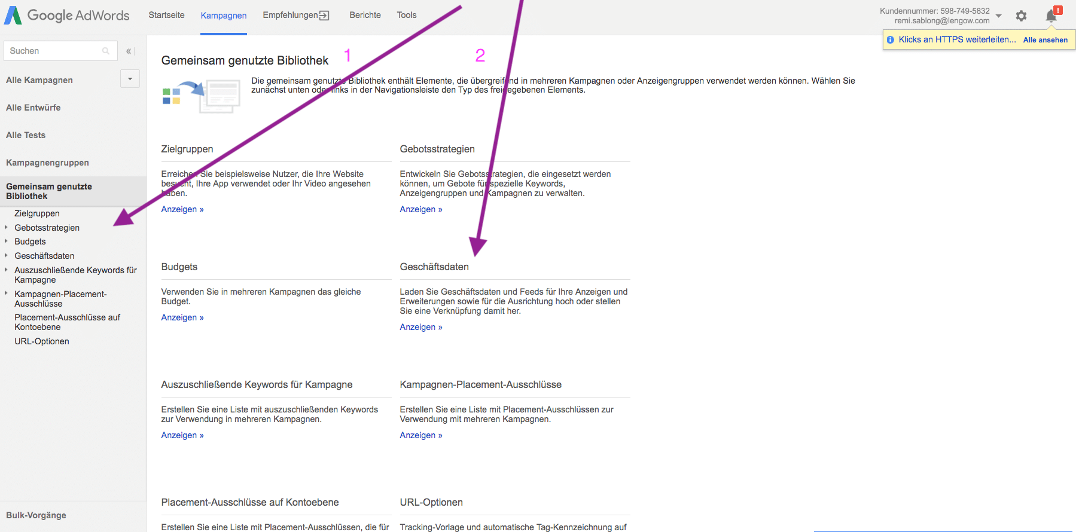Select Alle Kampagnen in the sidebar
Screen dimensions: 1076x532
pyautogui.click(x=39, y=80)
